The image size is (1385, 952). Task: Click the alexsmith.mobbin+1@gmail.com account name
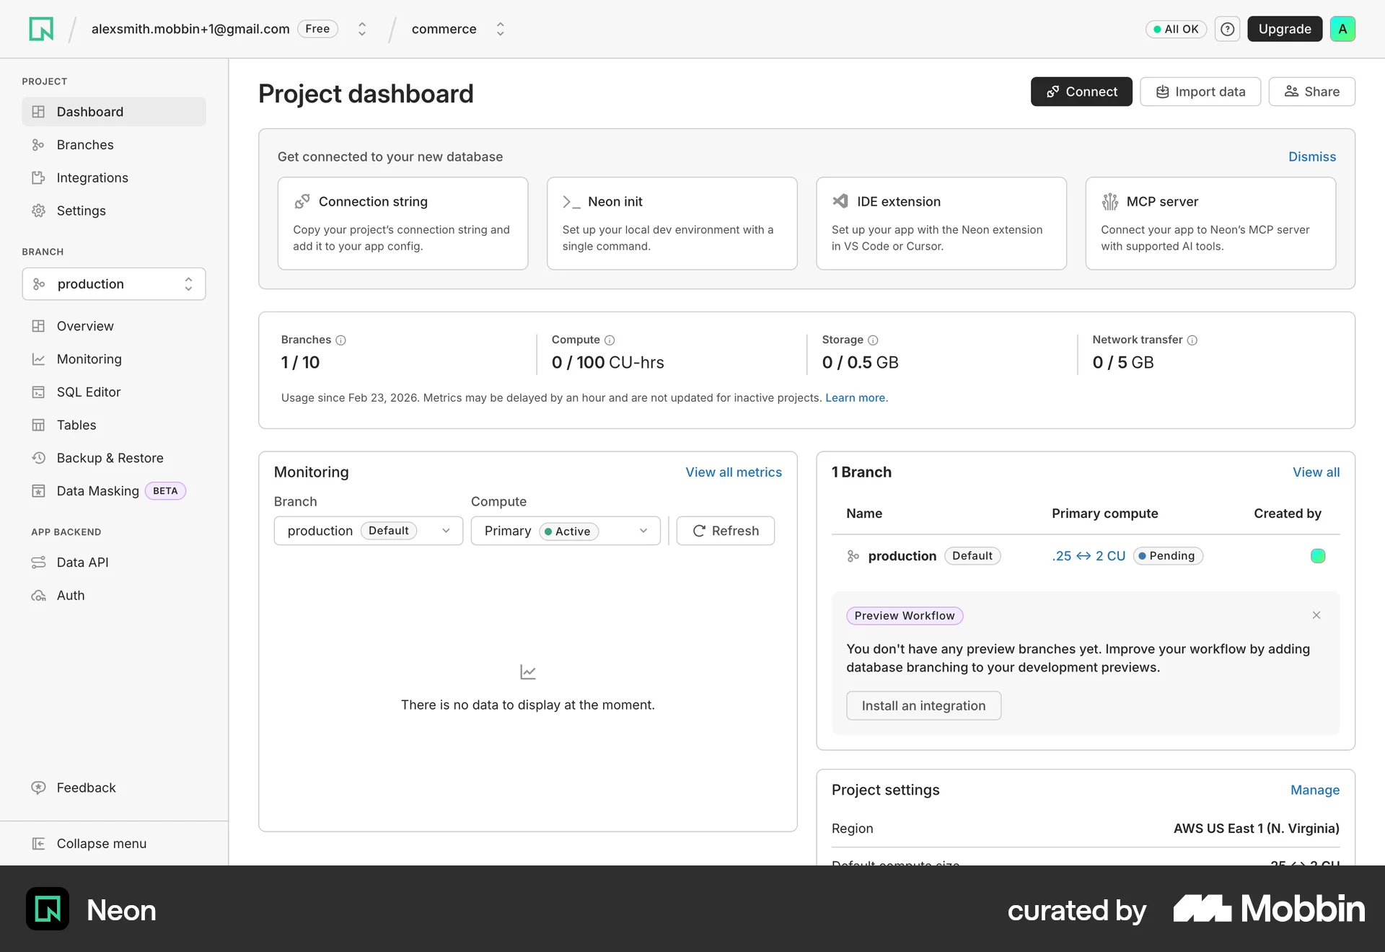point(190,29)
